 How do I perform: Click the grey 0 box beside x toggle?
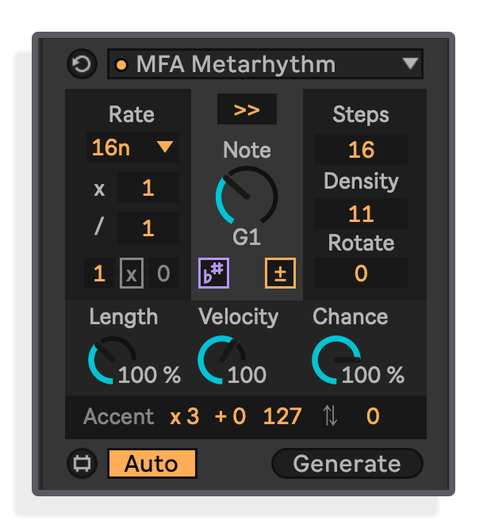click(163, 273)
